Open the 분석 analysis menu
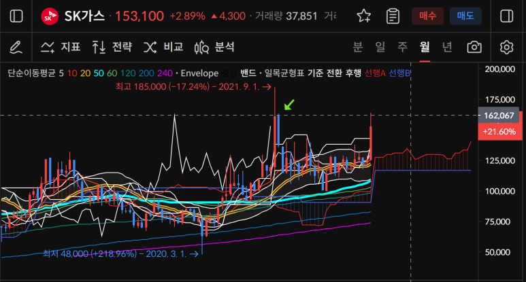The height and width of the screenshot is (282, 526). tap(214, 47)
